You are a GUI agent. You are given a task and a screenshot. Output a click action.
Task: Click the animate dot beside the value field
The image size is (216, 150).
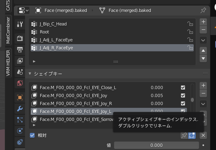(203, 145)
